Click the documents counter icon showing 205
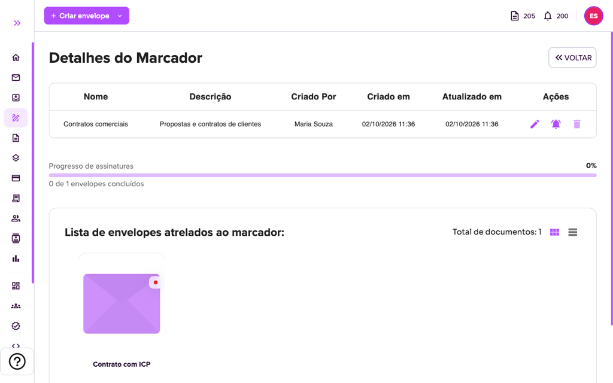Screen dimensions: 613x383 tap(514, 16)
